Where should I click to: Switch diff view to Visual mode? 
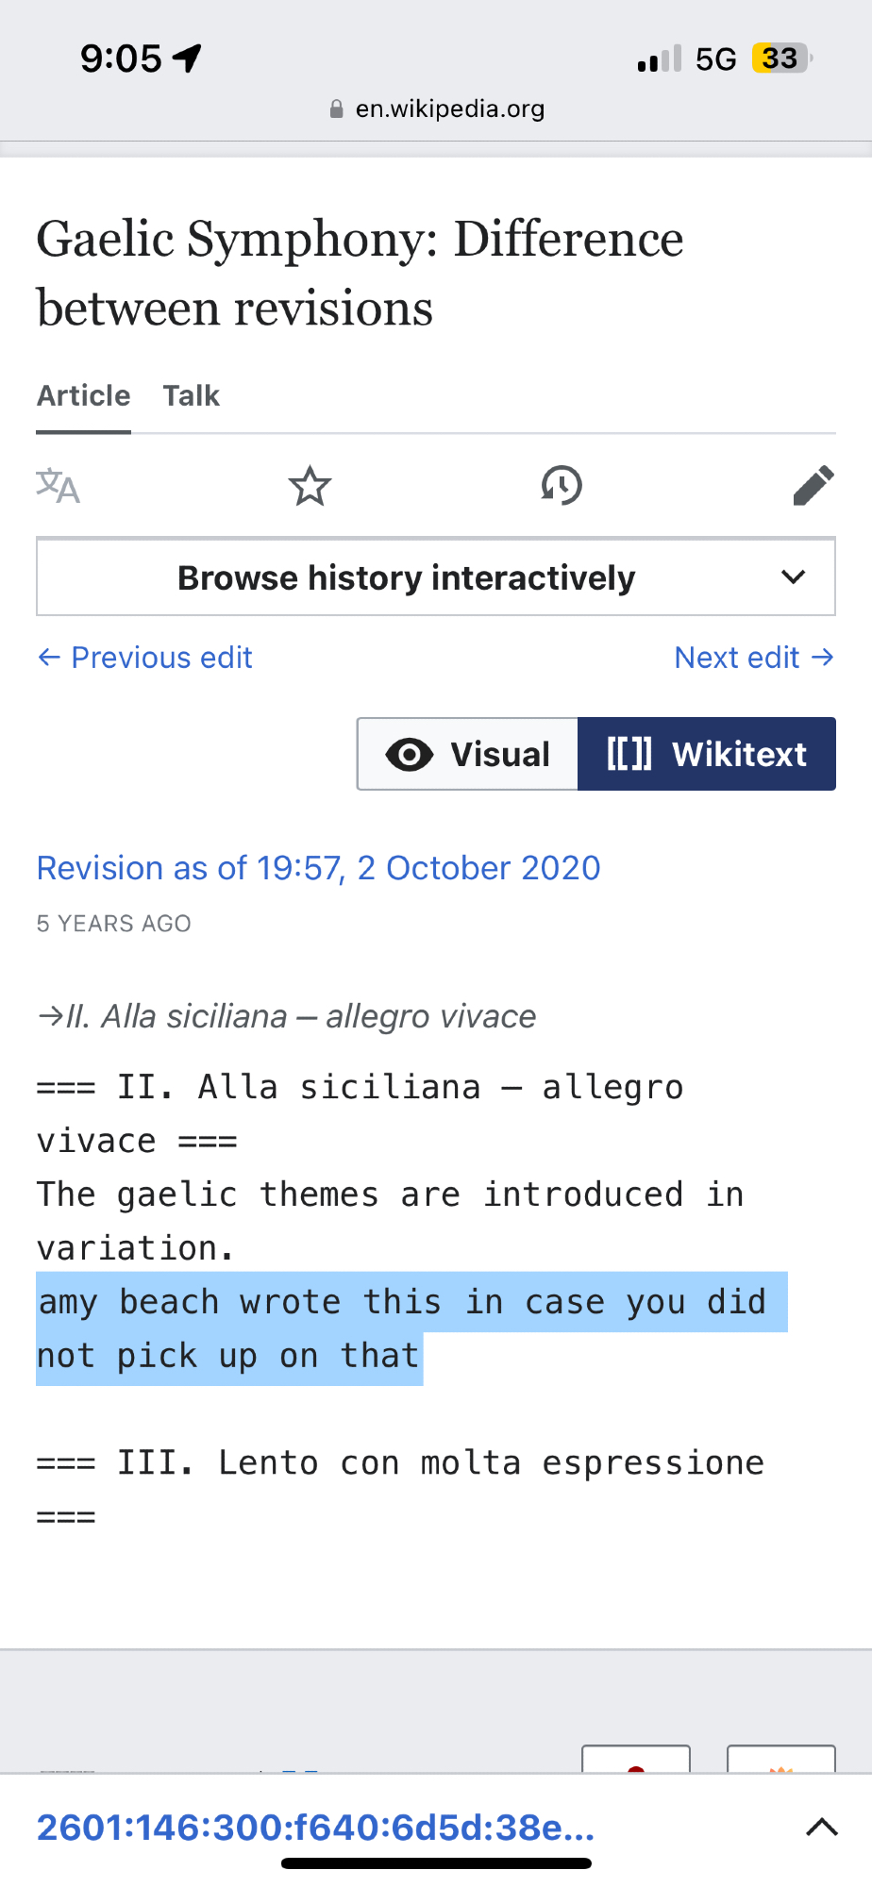468,754
